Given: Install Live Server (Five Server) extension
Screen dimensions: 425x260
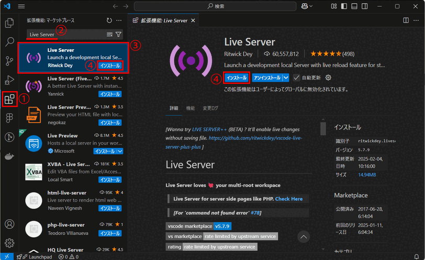Looking at the screenshot, I should 110,94.
